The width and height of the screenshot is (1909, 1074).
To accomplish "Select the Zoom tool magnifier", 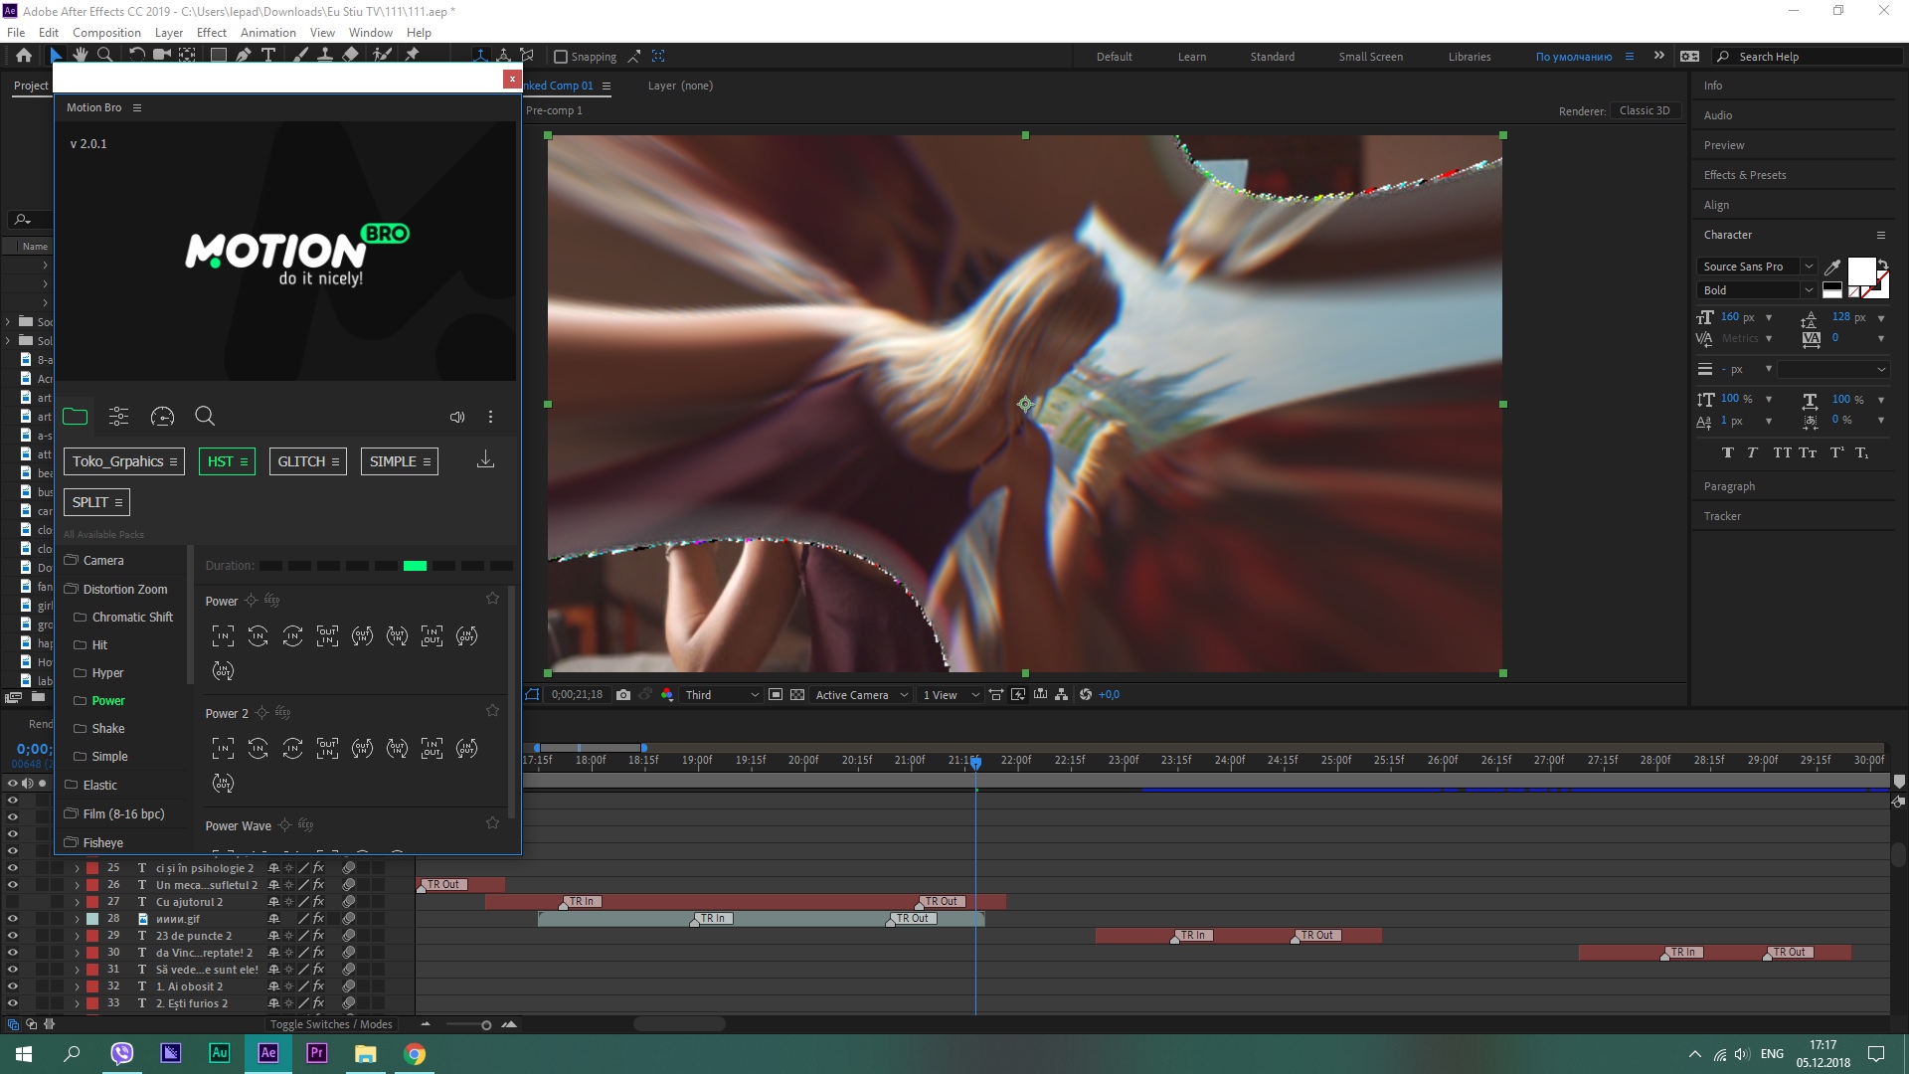I will click(x=105, y=56).
